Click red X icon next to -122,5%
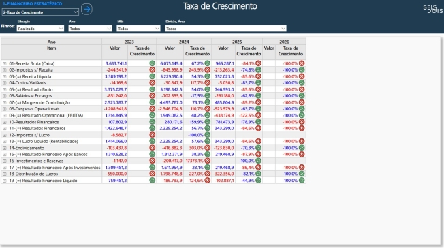 coord(258,115)
